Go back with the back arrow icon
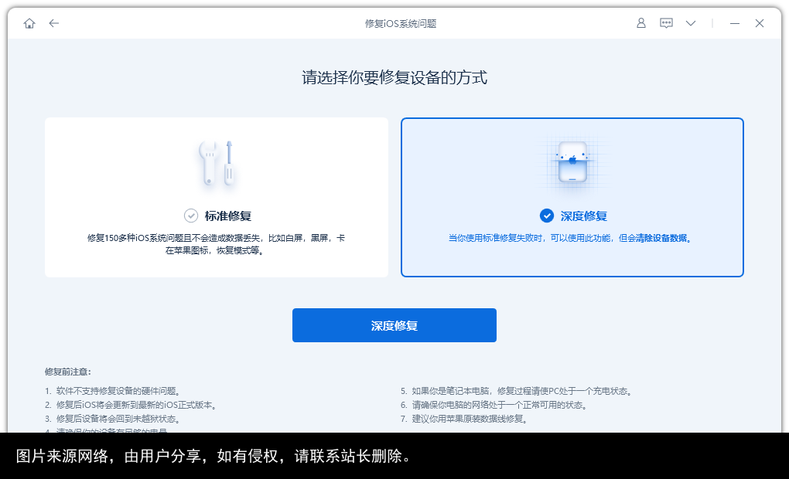This screenshot has height=479, width=789. coord(53,23)
